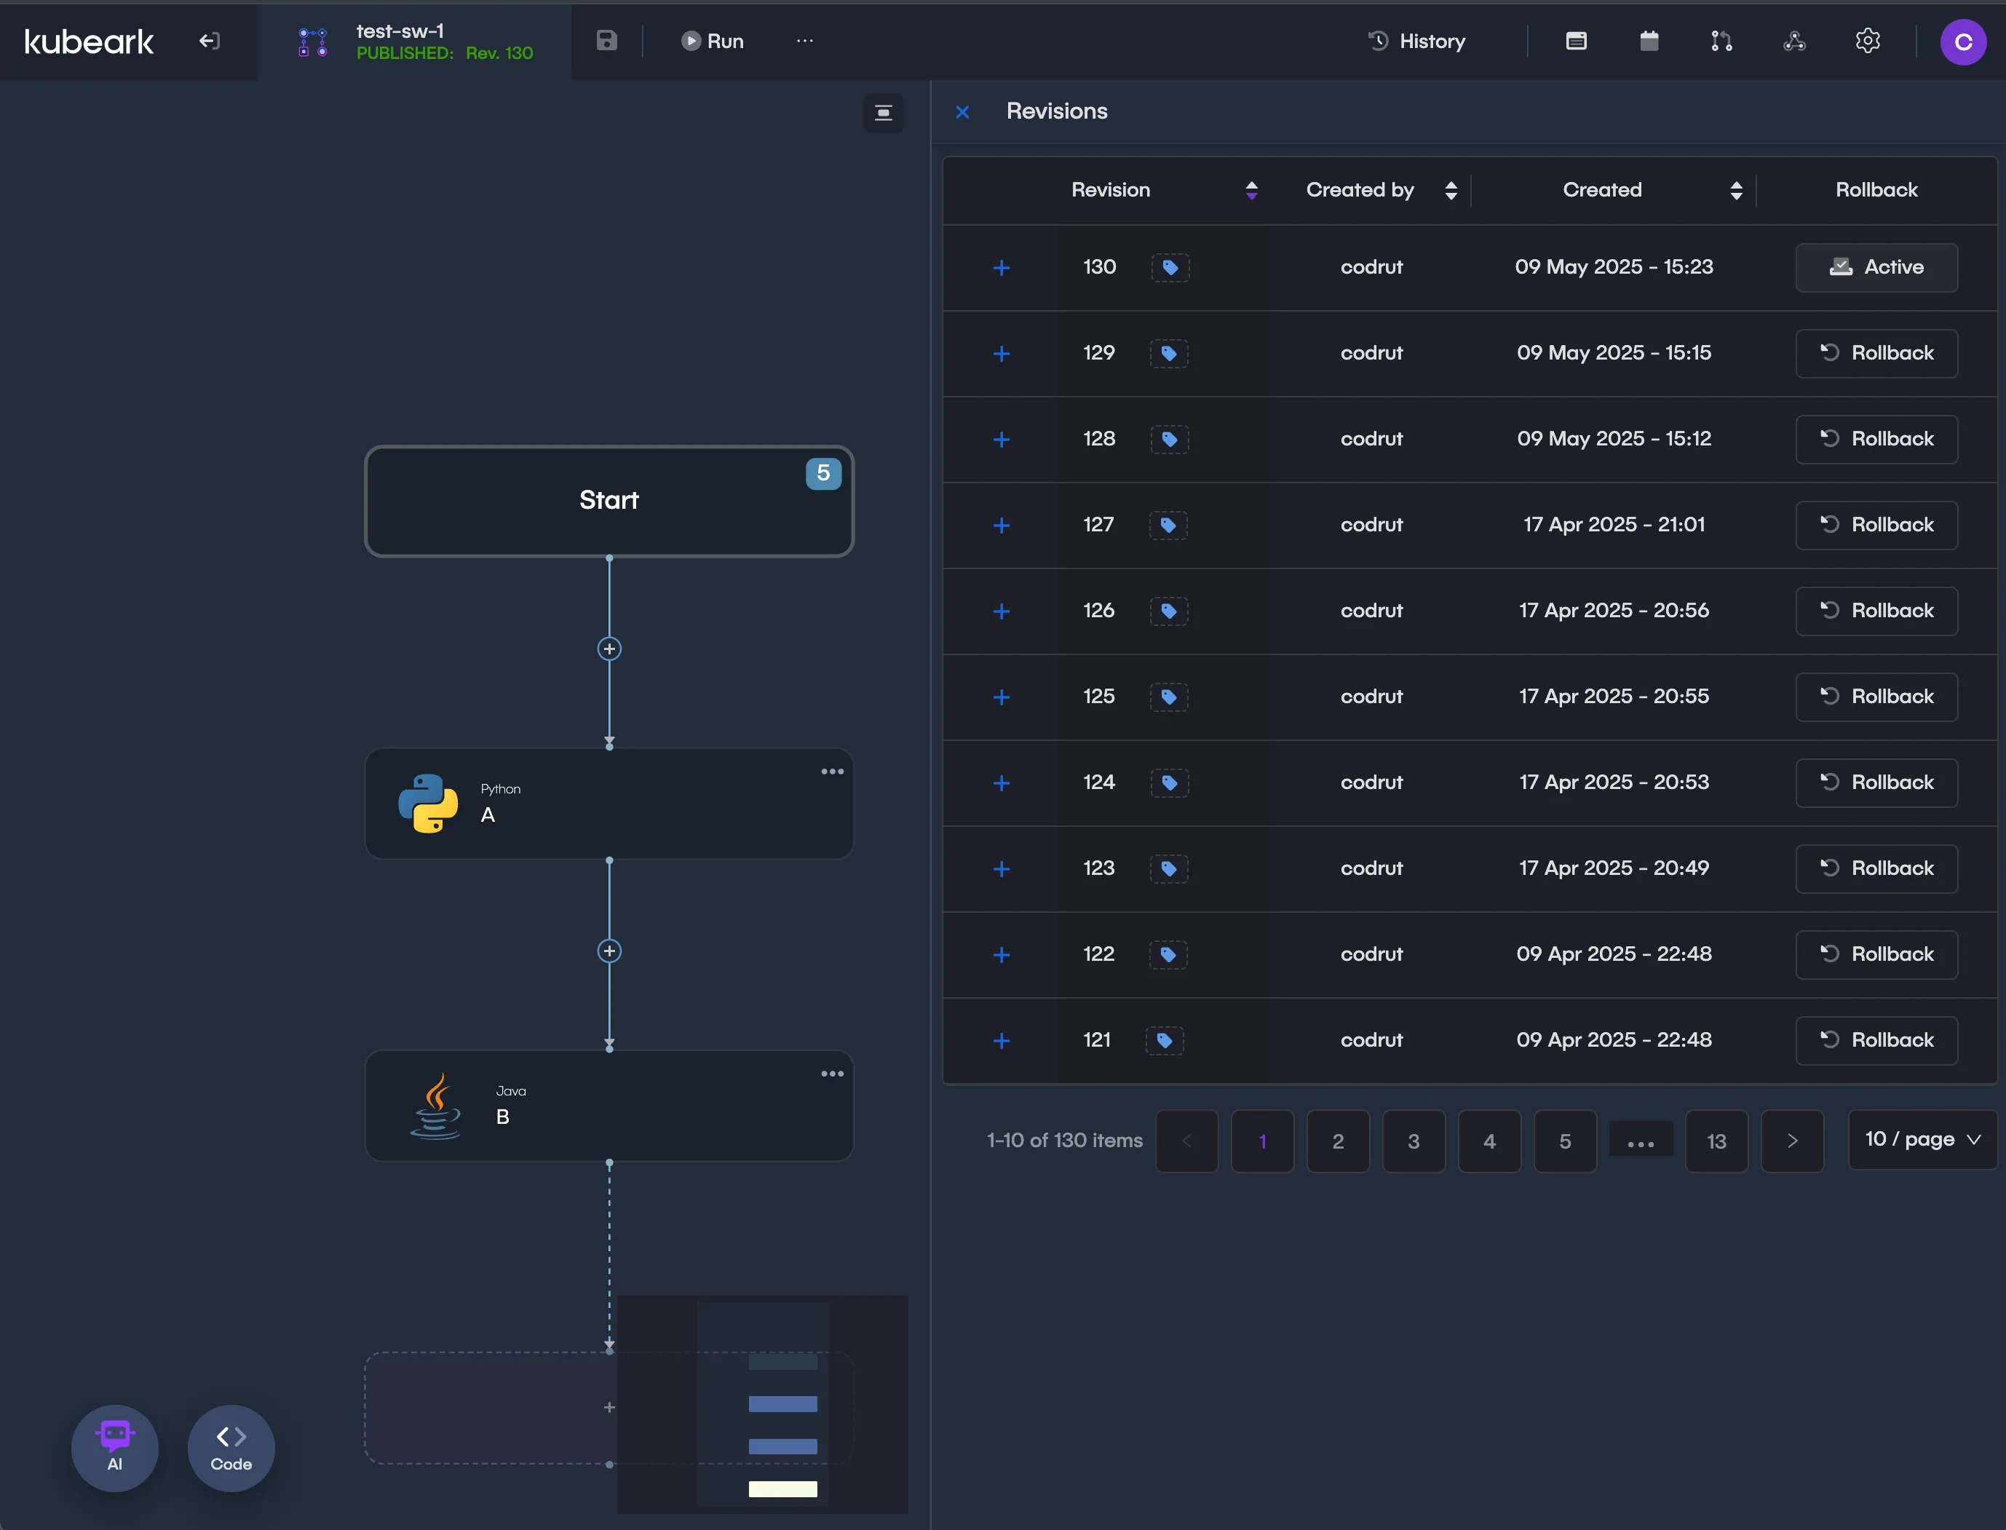
Task: Open the AI assistant button
Action: point(115,1448)
